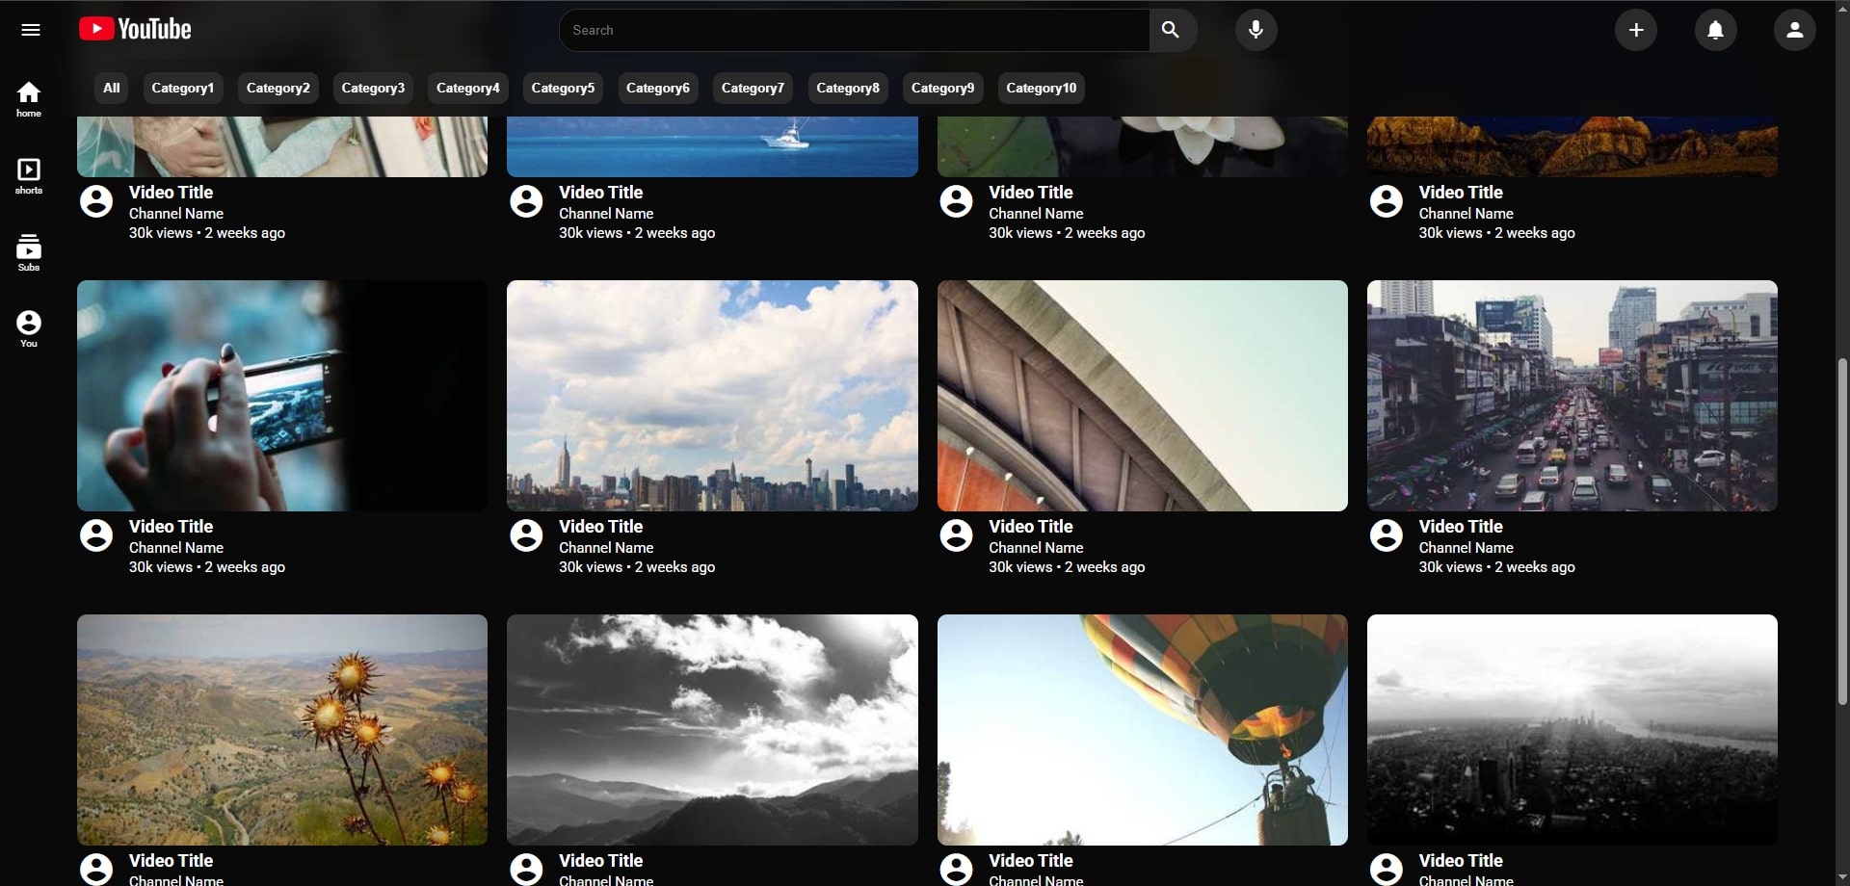Open Subs in the sidebar

29,252
